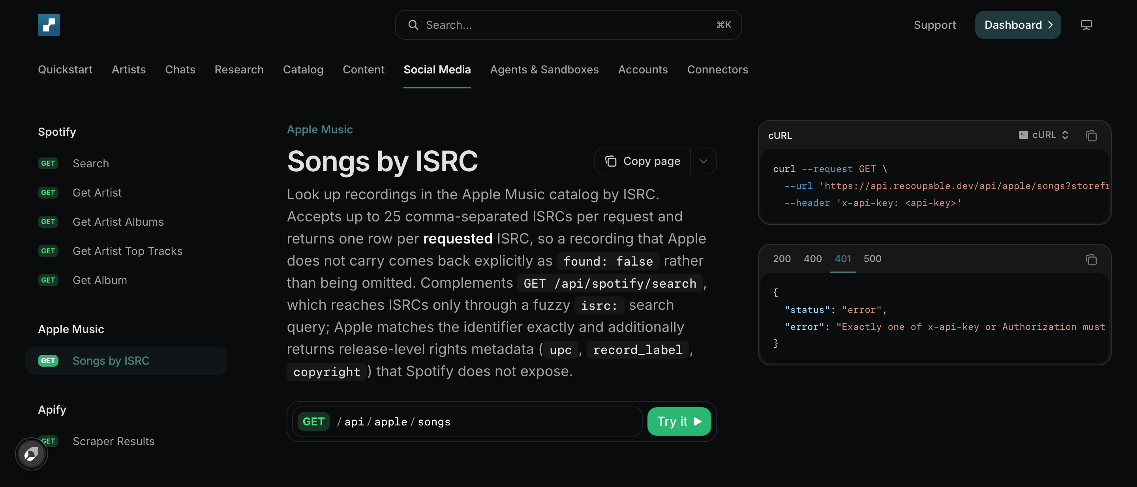Click the upc inline code term

click(561, 349)
